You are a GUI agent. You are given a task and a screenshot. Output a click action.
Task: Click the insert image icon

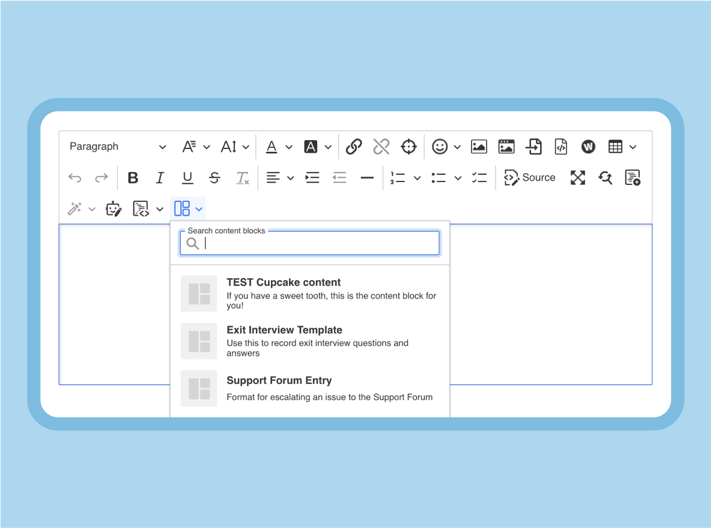(479, 147)
